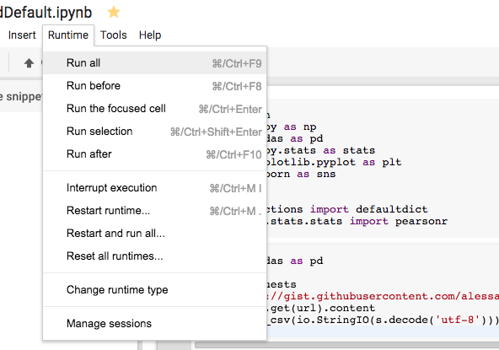Click the horizontal scrollbar under the code cell
Image resolution: width=499 pixels, height=350 pixels.
[x=347, y=345]
